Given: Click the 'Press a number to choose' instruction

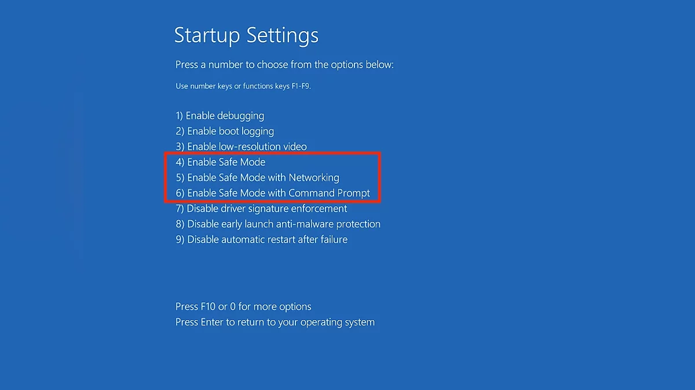Looking at the screenshot, I should point(284,65).
